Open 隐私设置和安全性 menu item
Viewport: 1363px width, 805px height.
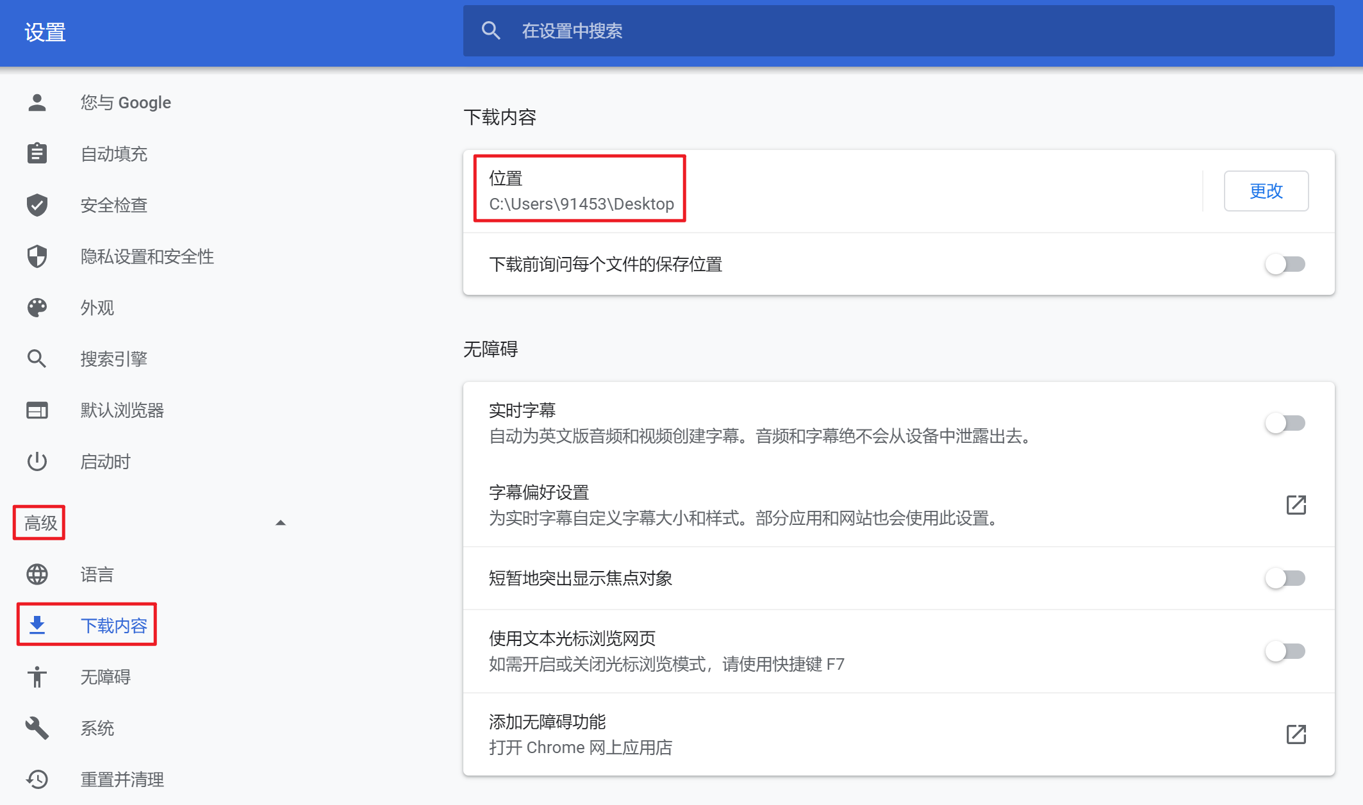[x=147, y=256]
